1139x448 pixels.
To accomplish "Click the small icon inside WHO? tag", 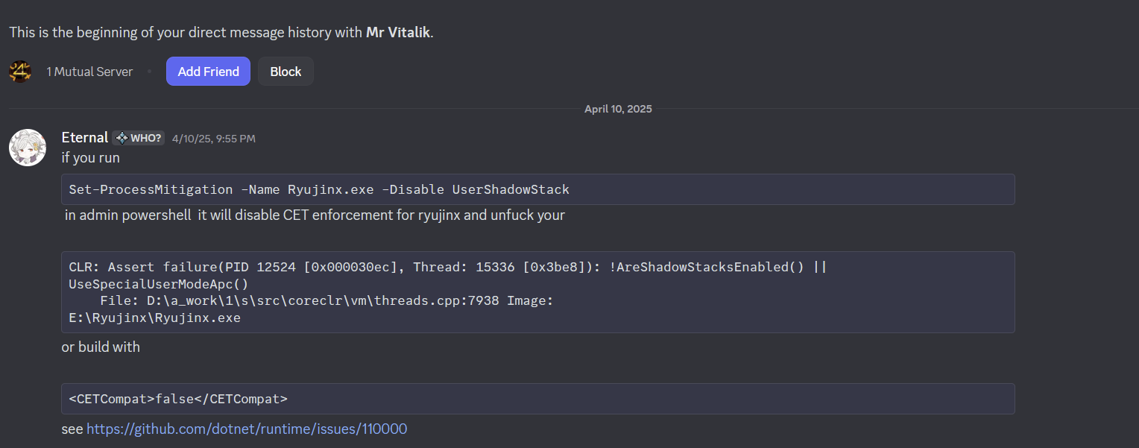I will click(122, 138).
